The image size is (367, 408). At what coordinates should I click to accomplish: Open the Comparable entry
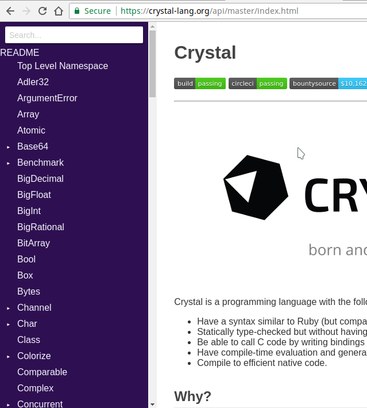click(x=42, y=372)
